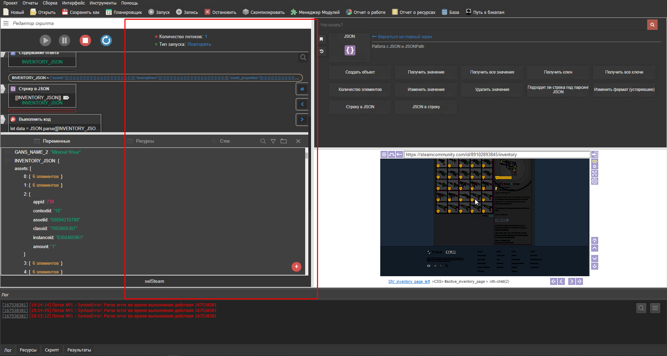Click the search icon in script editor
667x356 pixels.
click(x=303, y=58)
